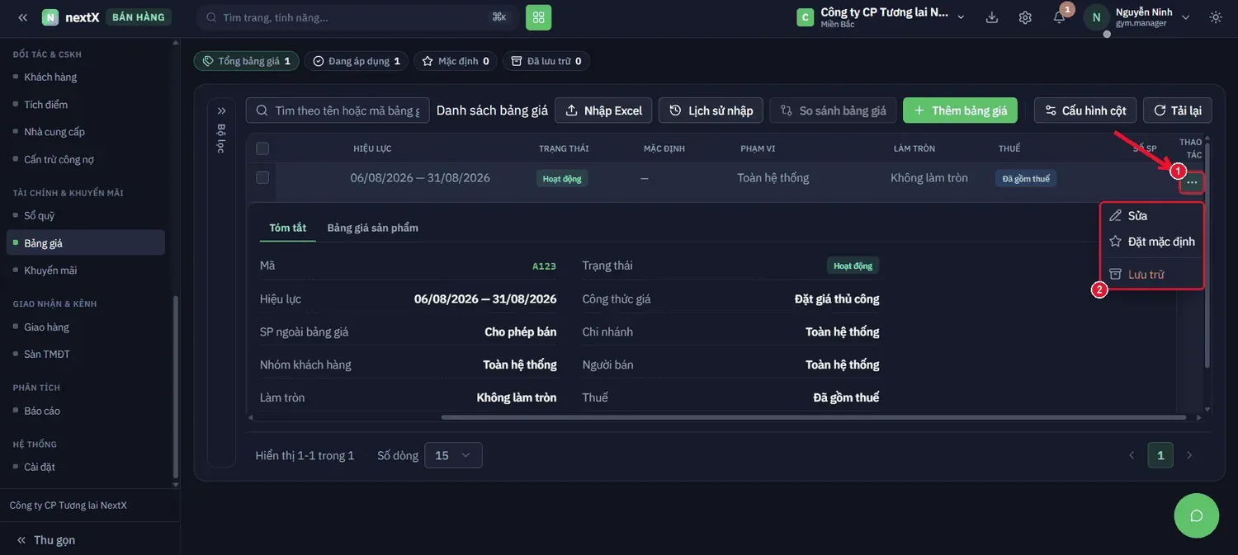Switch to Bảng giá sản phẩm tab
The width and height of the screenshot is (1238, 555).
tap(373, 228)
